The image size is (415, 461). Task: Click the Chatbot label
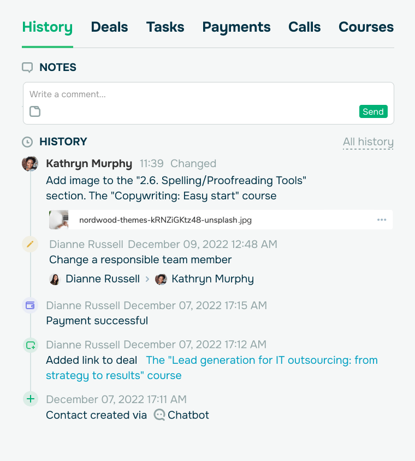pyautogui.click(x=188, y=415)
